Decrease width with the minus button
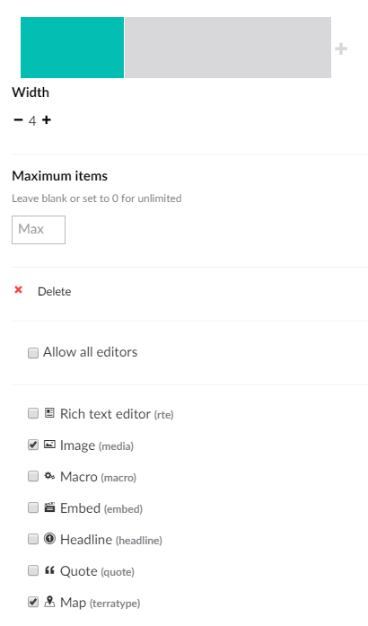Image resolution: width=368 pixels, height=626 pixels. (x=18, y=119)
